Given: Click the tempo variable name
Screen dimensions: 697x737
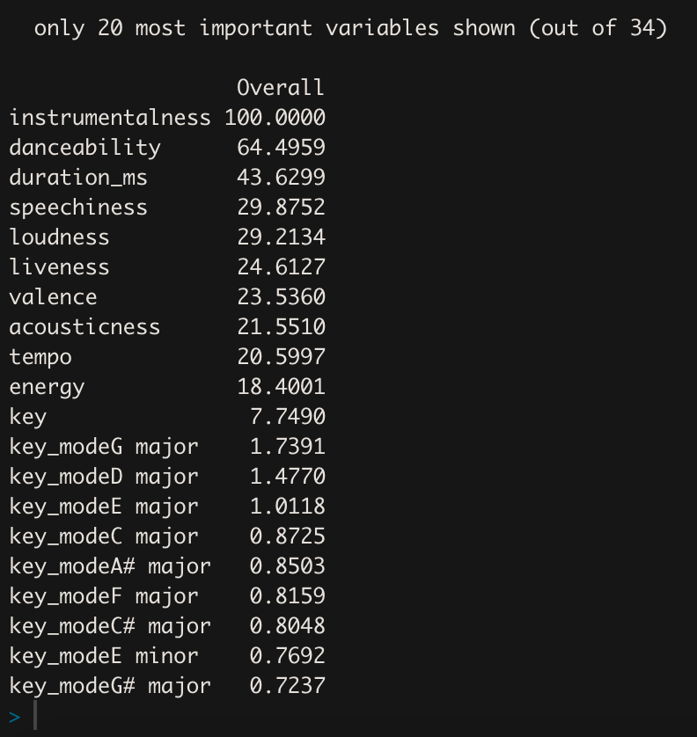Looking at the screenshot, I should 40,358.
